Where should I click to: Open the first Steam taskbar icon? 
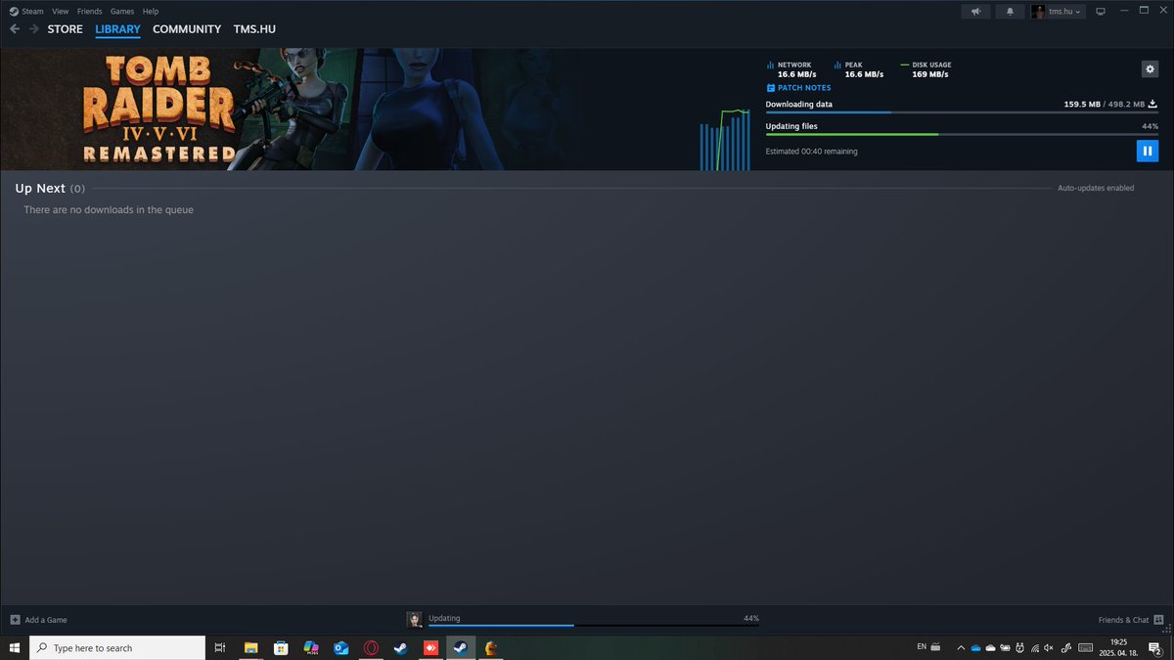coord(401,647)
